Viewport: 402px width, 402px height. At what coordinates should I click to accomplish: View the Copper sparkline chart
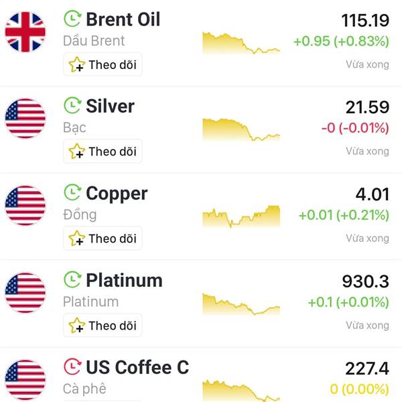coord(241,216)
